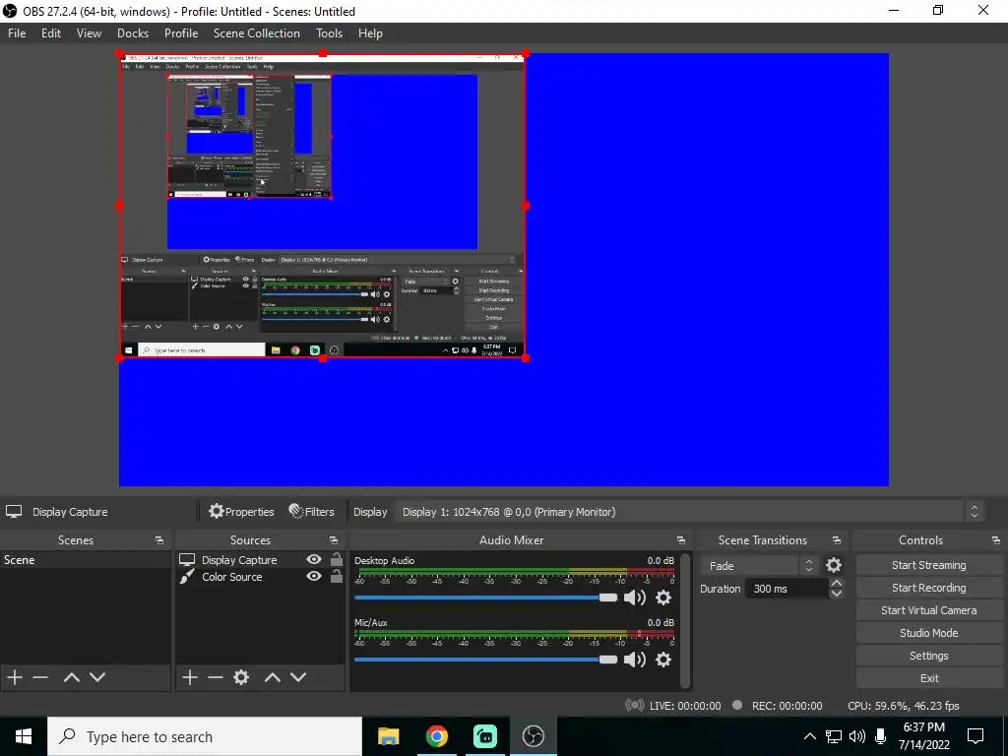
Task: Open the Display selection dropdown
Action: click(687, 512)
